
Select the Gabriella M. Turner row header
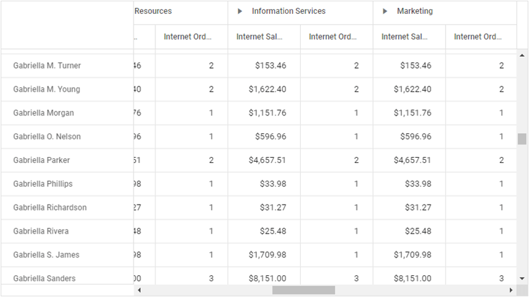[x=47, y=65]
